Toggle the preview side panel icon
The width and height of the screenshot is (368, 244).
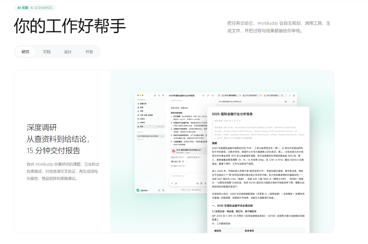point(294,96)
